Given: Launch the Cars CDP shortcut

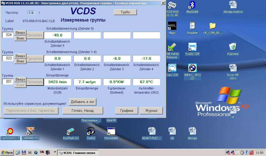Looking at the screenshot, I should pos(172,70).
